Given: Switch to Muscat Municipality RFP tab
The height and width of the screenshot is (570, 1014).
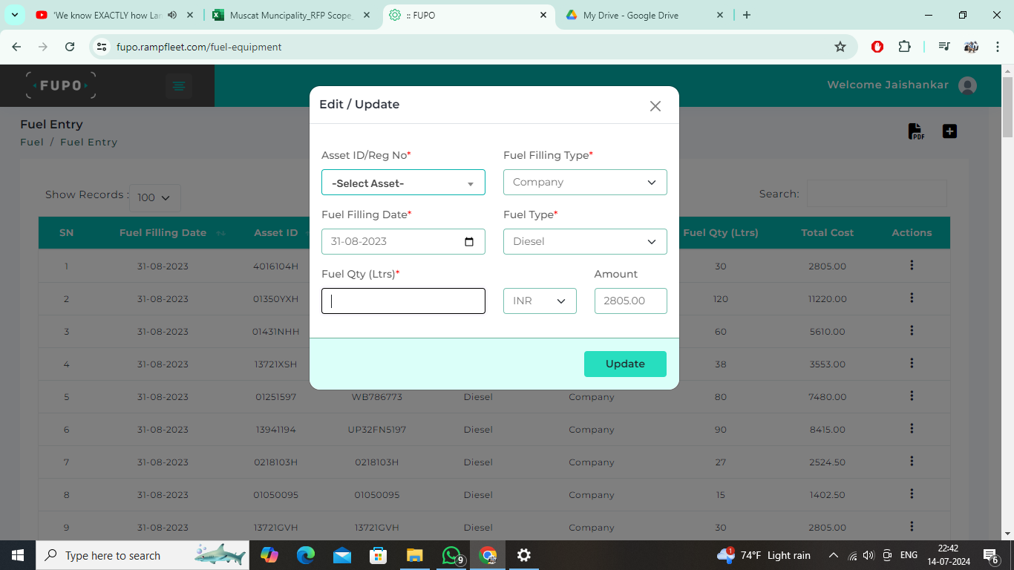Looking at the screenshot, I should click(290, 15).
